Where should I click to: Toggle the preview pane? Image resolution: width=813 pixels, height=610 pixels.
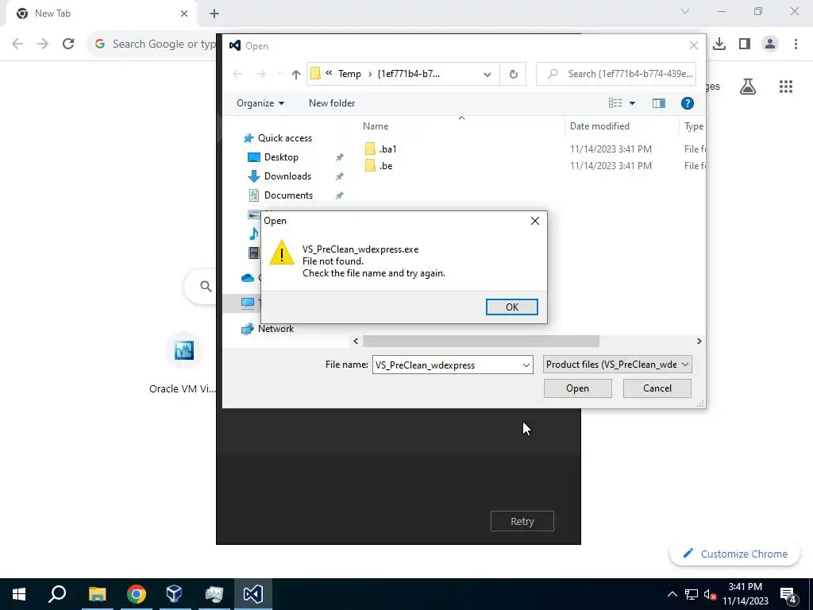tap(658, 103)
